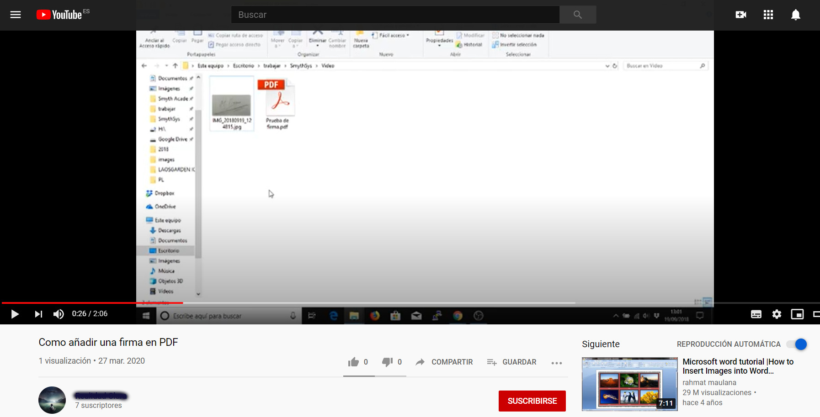The width and height of the screenshot is (820, 417).
Task: Enable the miniplayer mode
Action: [x=797, y=314]
